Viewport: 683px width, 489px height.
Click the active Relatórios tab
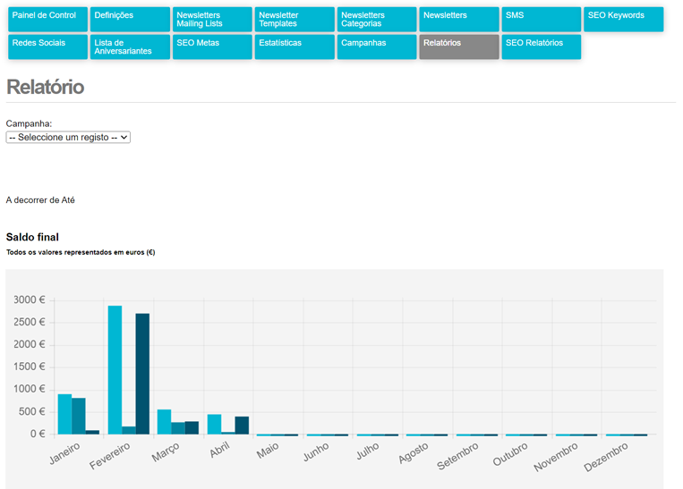click(459, 47)
